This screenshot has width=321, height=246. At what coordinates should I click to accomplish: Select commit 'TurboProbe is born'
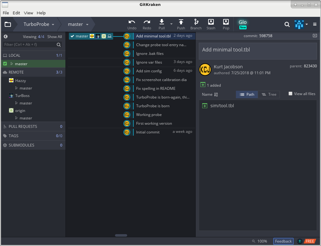tap(153, 106)
